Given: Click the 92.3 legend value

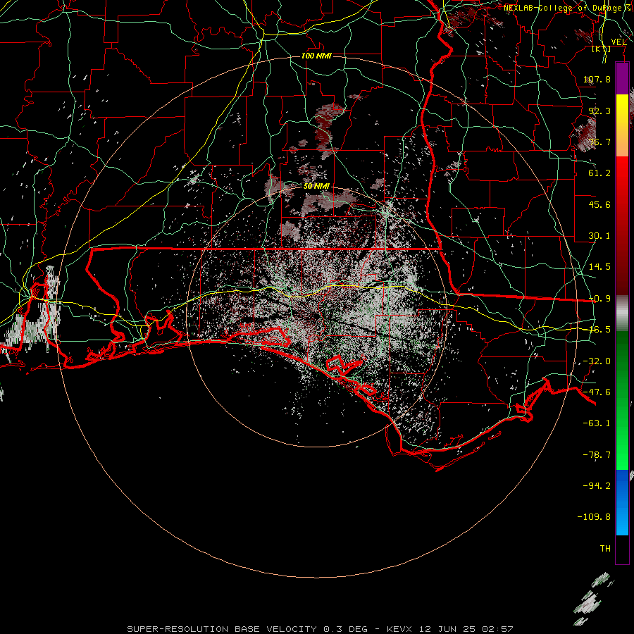Looking at the screenshot, I should tap(599, 111).
